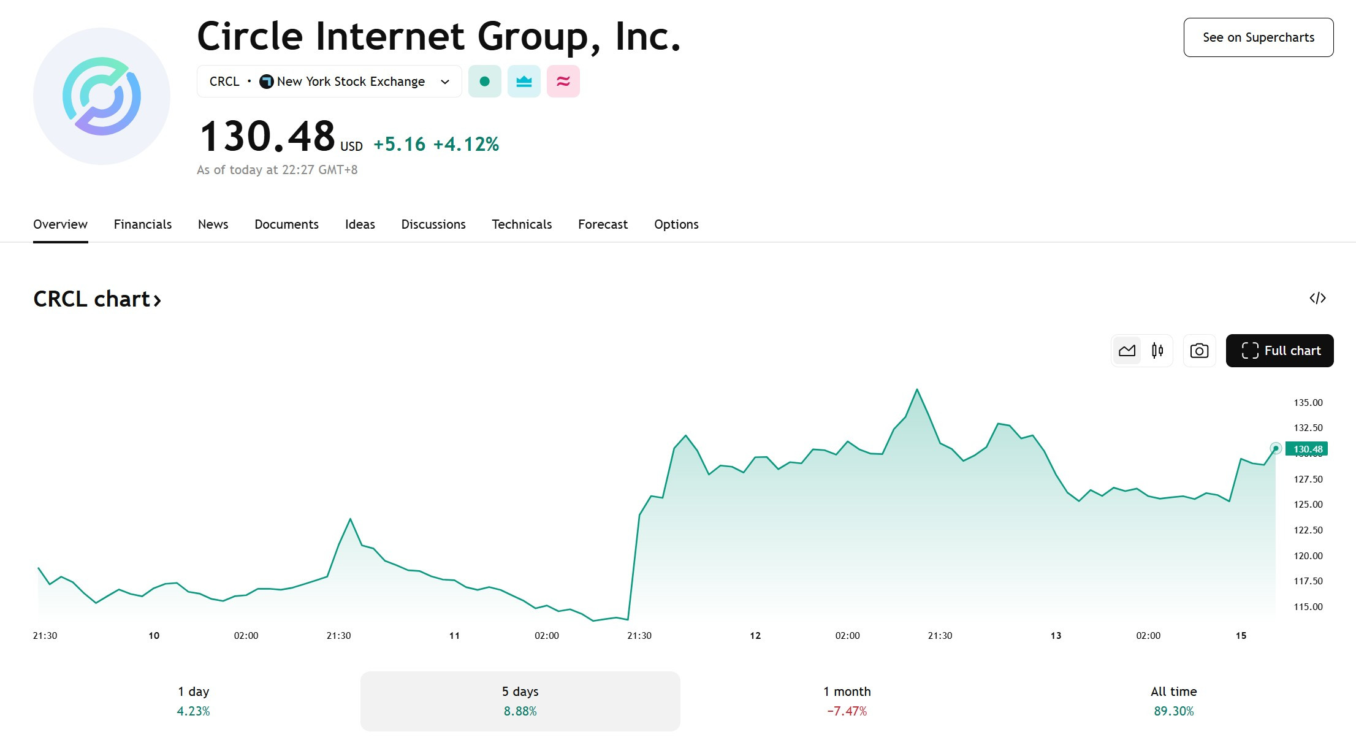The image size is (1356, 748).
Task: Click the pink approximate-sign badge icon
Action: 563,82
